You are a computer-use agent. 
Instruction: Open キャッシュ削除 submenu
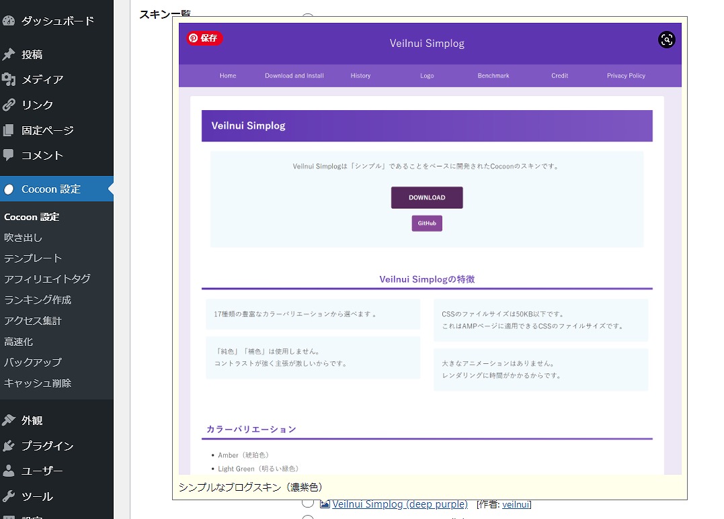click(38, 383)
